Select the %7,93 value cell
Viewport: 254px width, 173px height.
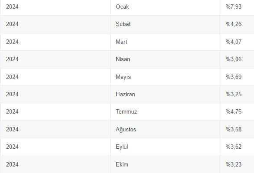237,7
